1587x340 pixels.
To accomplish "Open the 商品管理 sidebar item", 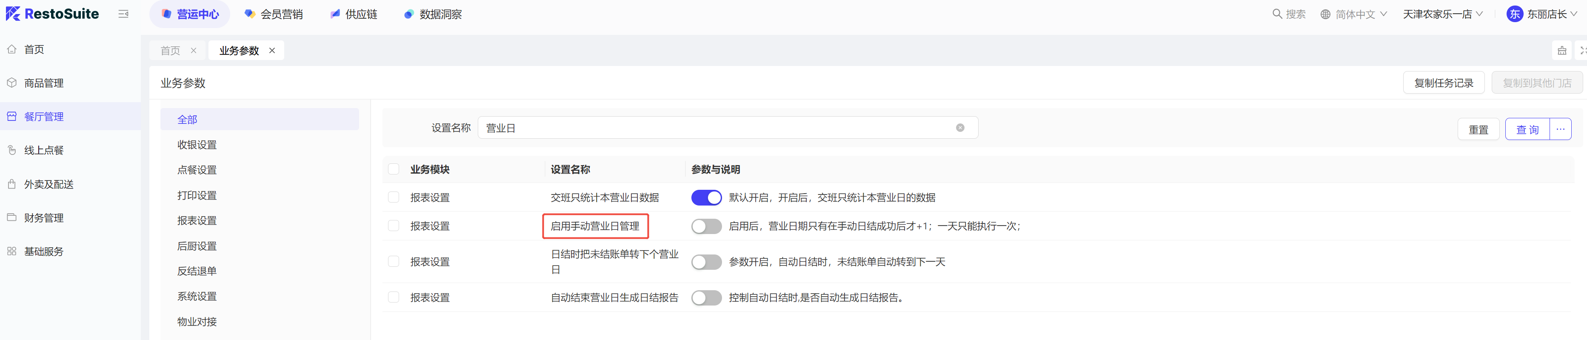I will [43, 83].
